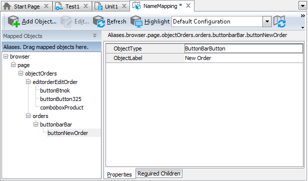
Task: Click the Default Configuration text box
Action: [217, 21]
